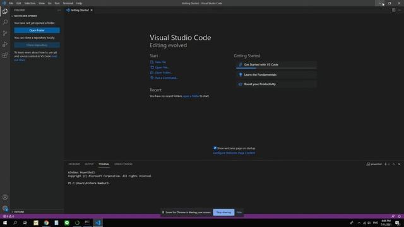Click Stop sharing button in sharing bar
The width and height of the screenshot is (404, 227).
[x=223, y=212]
